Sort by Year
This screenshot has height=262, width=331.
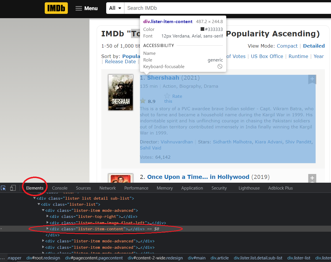pos(319,56)
